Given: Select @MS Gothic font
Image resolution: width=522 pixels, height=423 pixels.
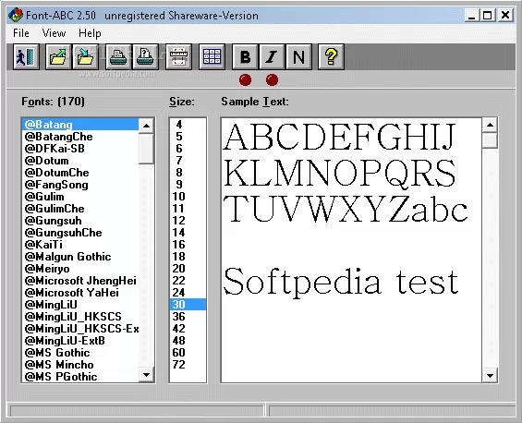Looking at the screenshot, I should click(x=80, y=353).
